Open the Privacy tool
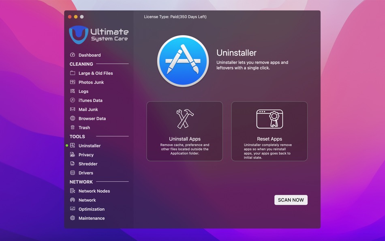 pos(86,155)
